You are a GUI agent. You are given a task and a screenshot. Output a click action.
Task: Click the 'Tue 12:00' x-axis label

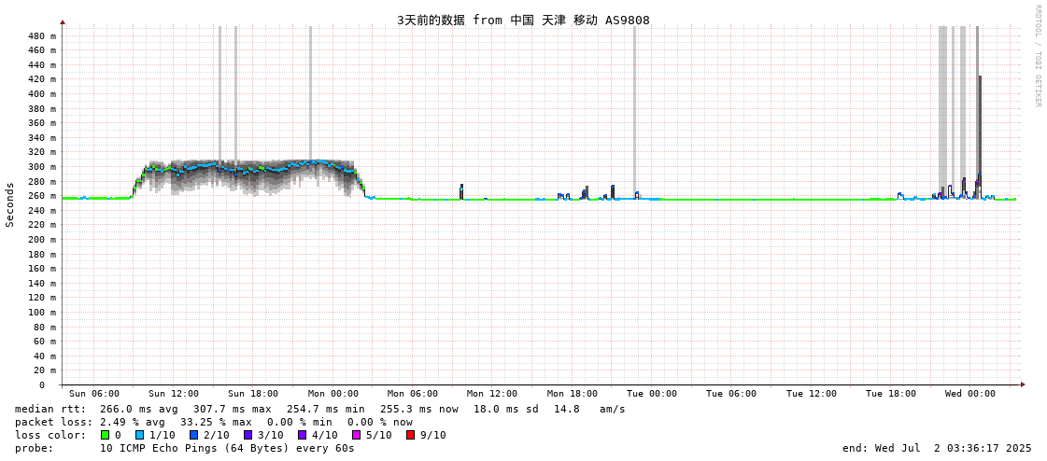tap(812, 394)
